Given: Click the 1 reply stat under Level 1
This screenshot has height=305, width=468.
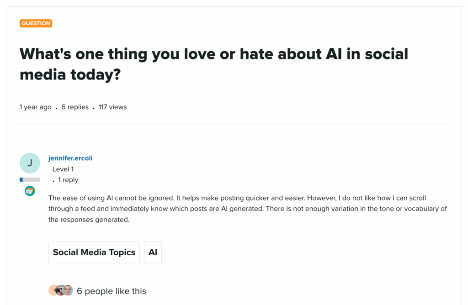Looking at the screenshot, I should pyautogui.click(x=68, y=179).
